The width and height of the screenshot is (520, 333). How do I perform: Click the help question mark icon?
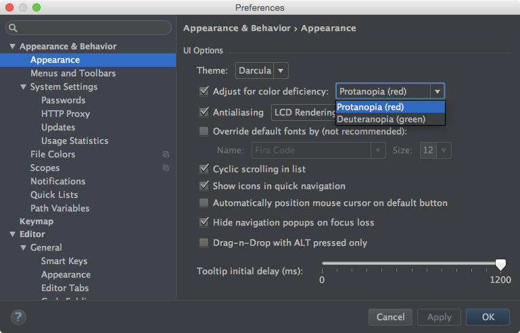point(18,317)
